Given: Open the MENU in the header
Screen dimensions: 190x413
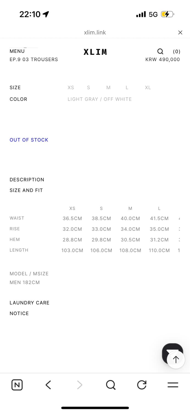Looking at the screenshot, I should tap(17, 51).
